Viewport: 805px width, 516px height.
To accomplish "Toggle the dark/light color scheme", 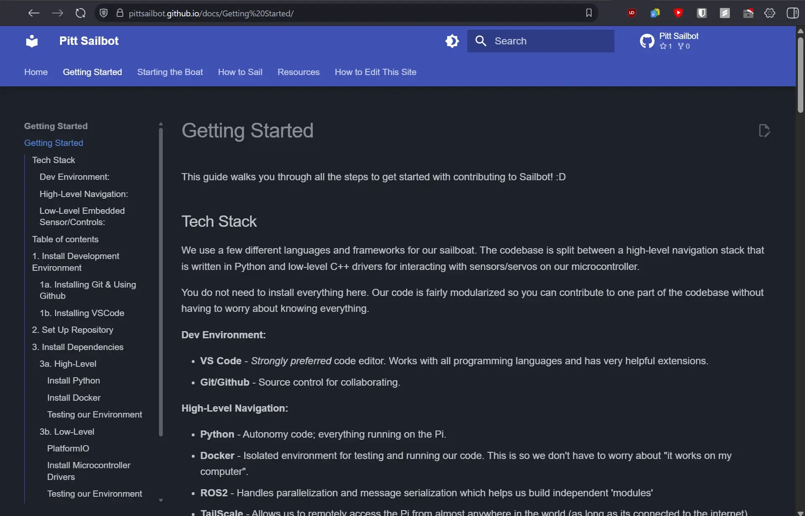I will pos(452,41).
